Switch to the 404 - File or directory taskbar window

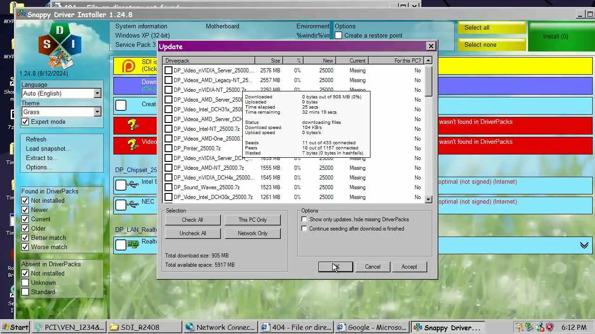296,327
